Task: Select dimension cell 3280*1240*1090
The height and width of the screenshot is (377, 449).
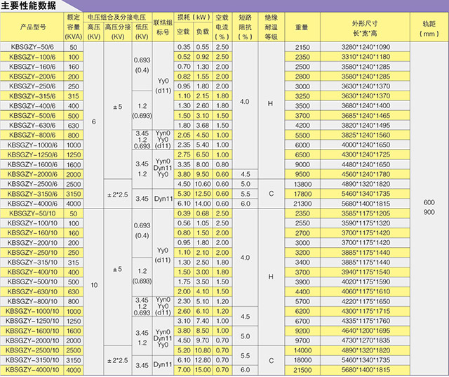Action: coord(366,47)
